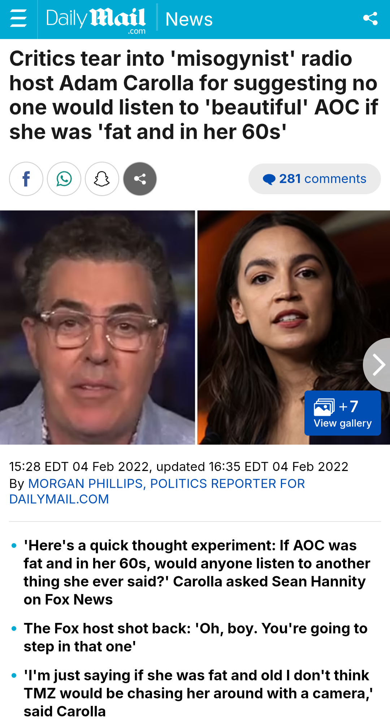
Task: Tap the Fox host bullet summary
Action: 195,637
